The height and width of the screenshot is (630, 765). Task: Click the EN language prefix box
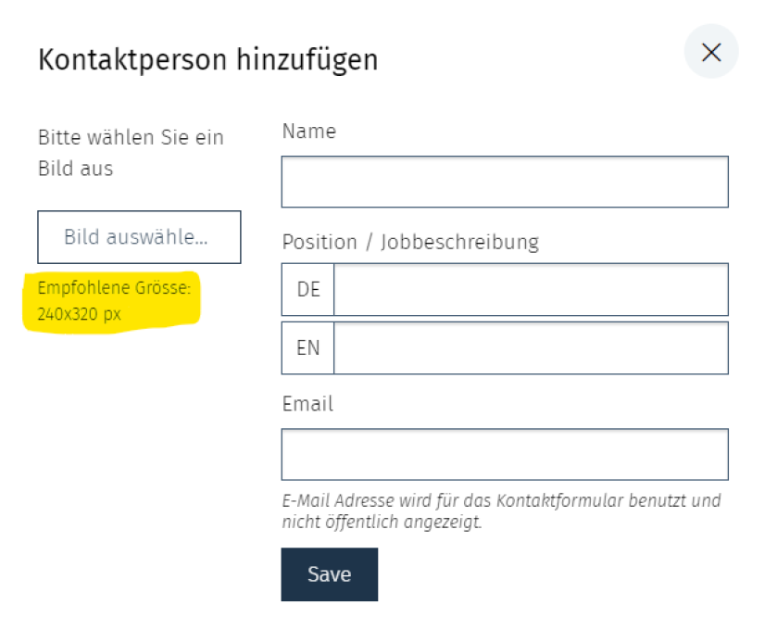point(307,347)
